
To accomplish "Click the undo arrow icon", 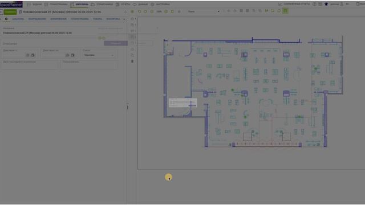I will (139, 11).
